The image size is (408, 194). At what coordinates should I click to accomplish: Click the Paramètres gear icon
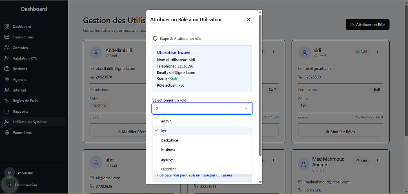[7, 133]
